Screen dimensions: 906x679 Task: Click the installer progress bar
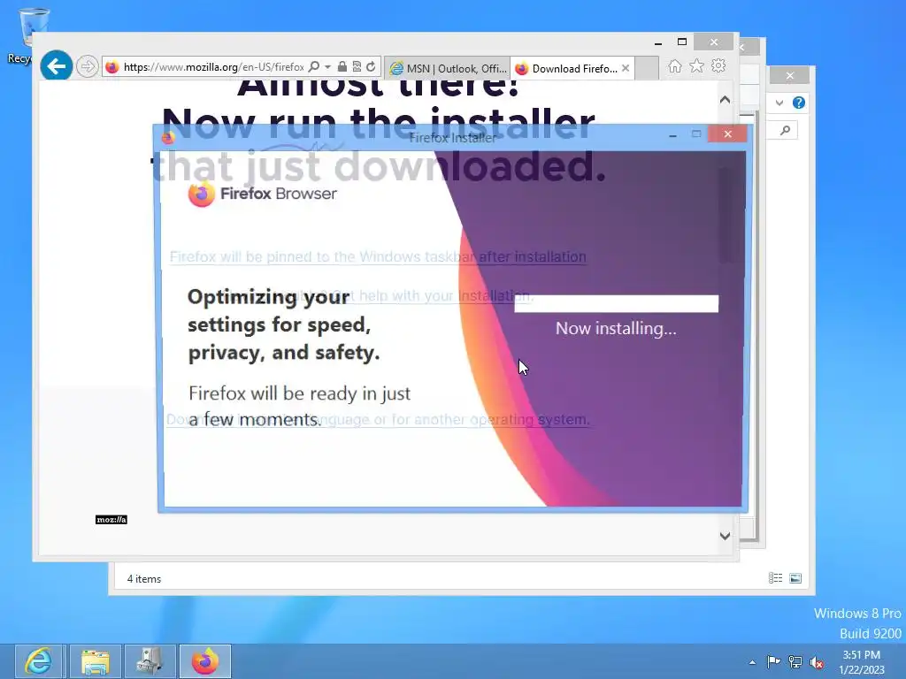(x=617, y=304)
